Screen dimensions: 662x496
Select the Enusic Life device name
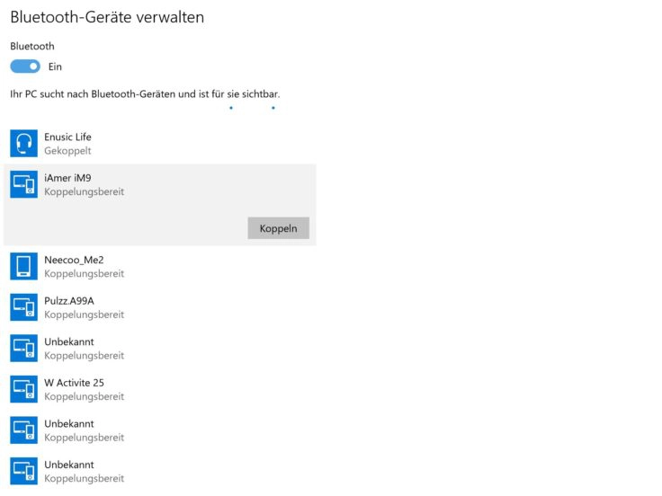tap(67, 137)
